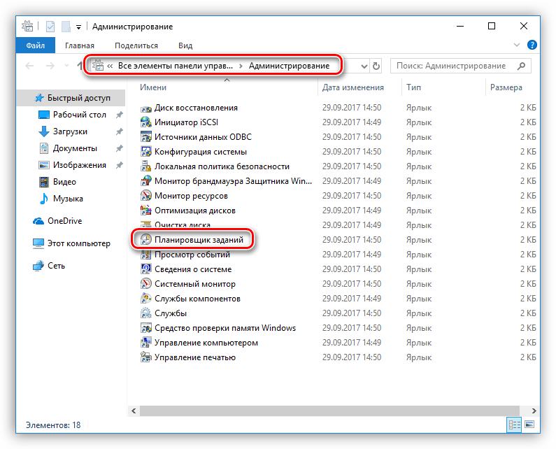Switch to the Вид ribbon tab
Viewport: 556px width, 449px height.
185,45
